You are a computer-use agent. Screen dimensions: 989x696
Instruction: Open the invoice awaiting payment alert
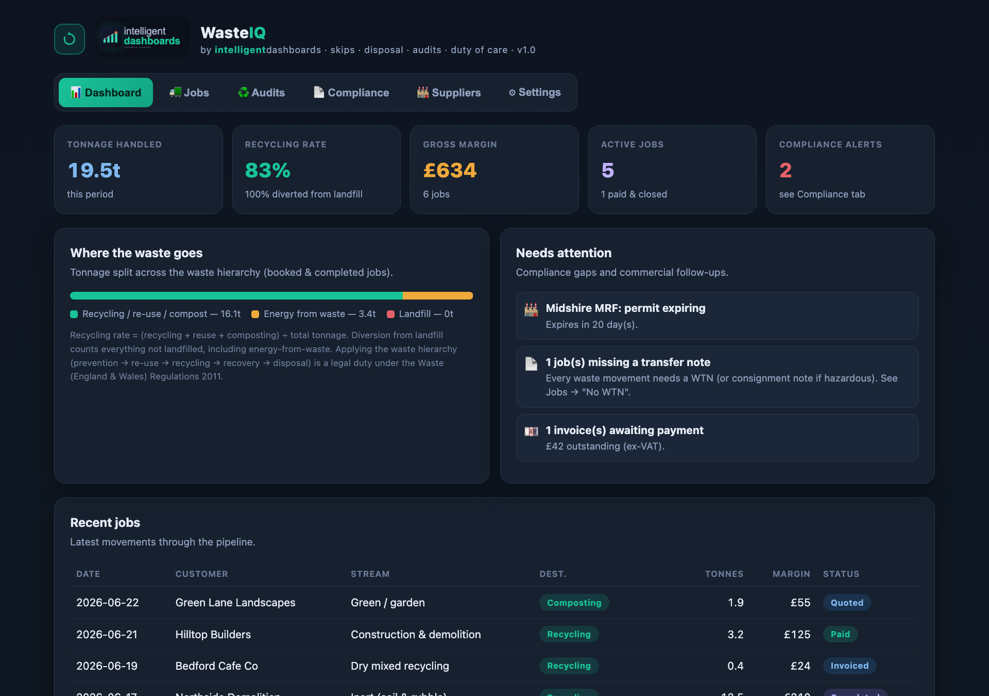(x=718, y=438)
